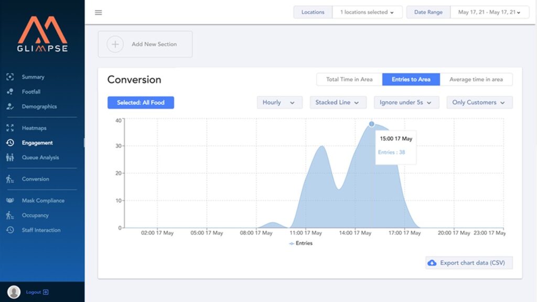537x302 pixels.
Task: Open the Stacked Line chart type dropdown
Action: (x=338, y=102)
